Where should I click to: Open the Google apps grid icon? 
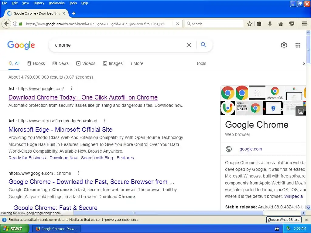(298, 45)
